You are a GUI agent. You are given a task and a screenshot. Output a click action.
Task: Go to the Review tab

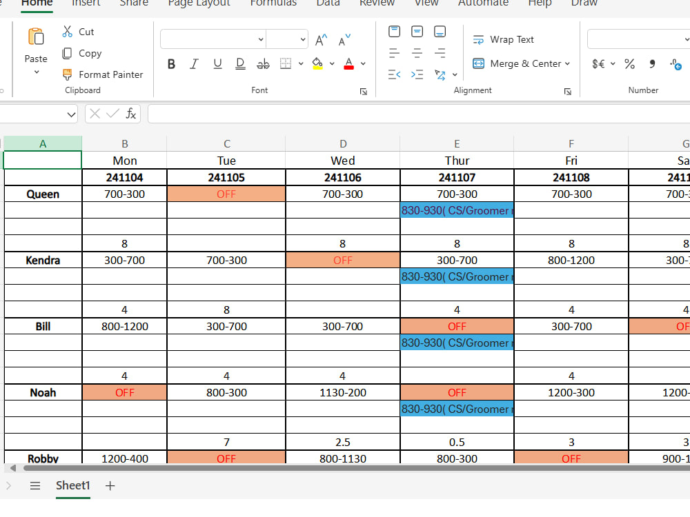click(377, 3)
